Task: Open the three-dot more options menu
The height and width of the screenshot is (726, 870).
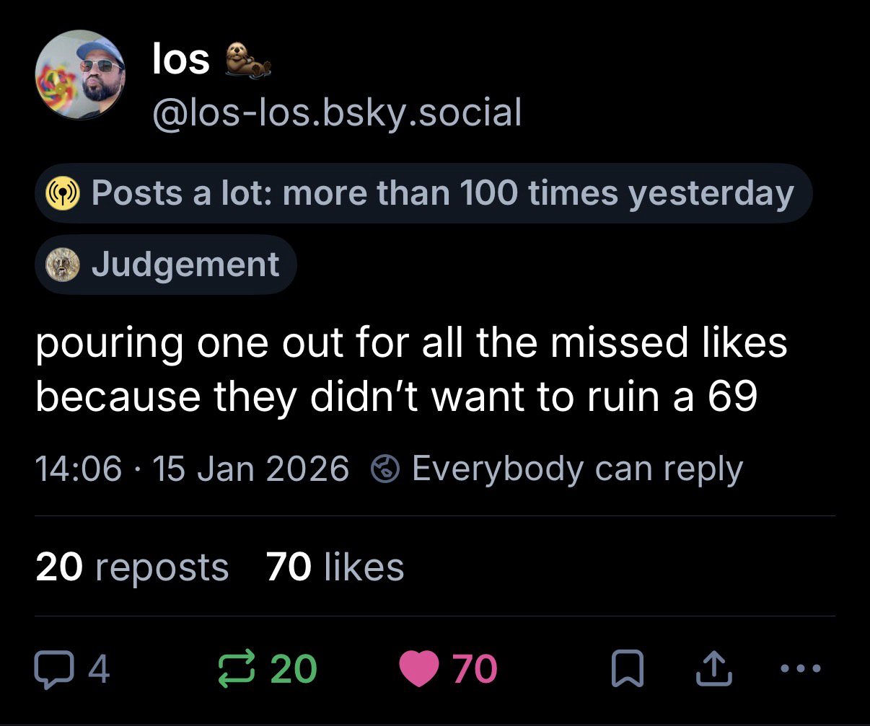Action: (x=801, y=668)
